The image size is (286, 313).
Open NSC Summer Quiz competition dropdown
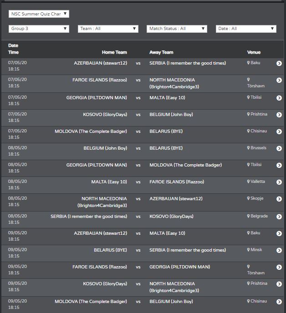point(39,14)
